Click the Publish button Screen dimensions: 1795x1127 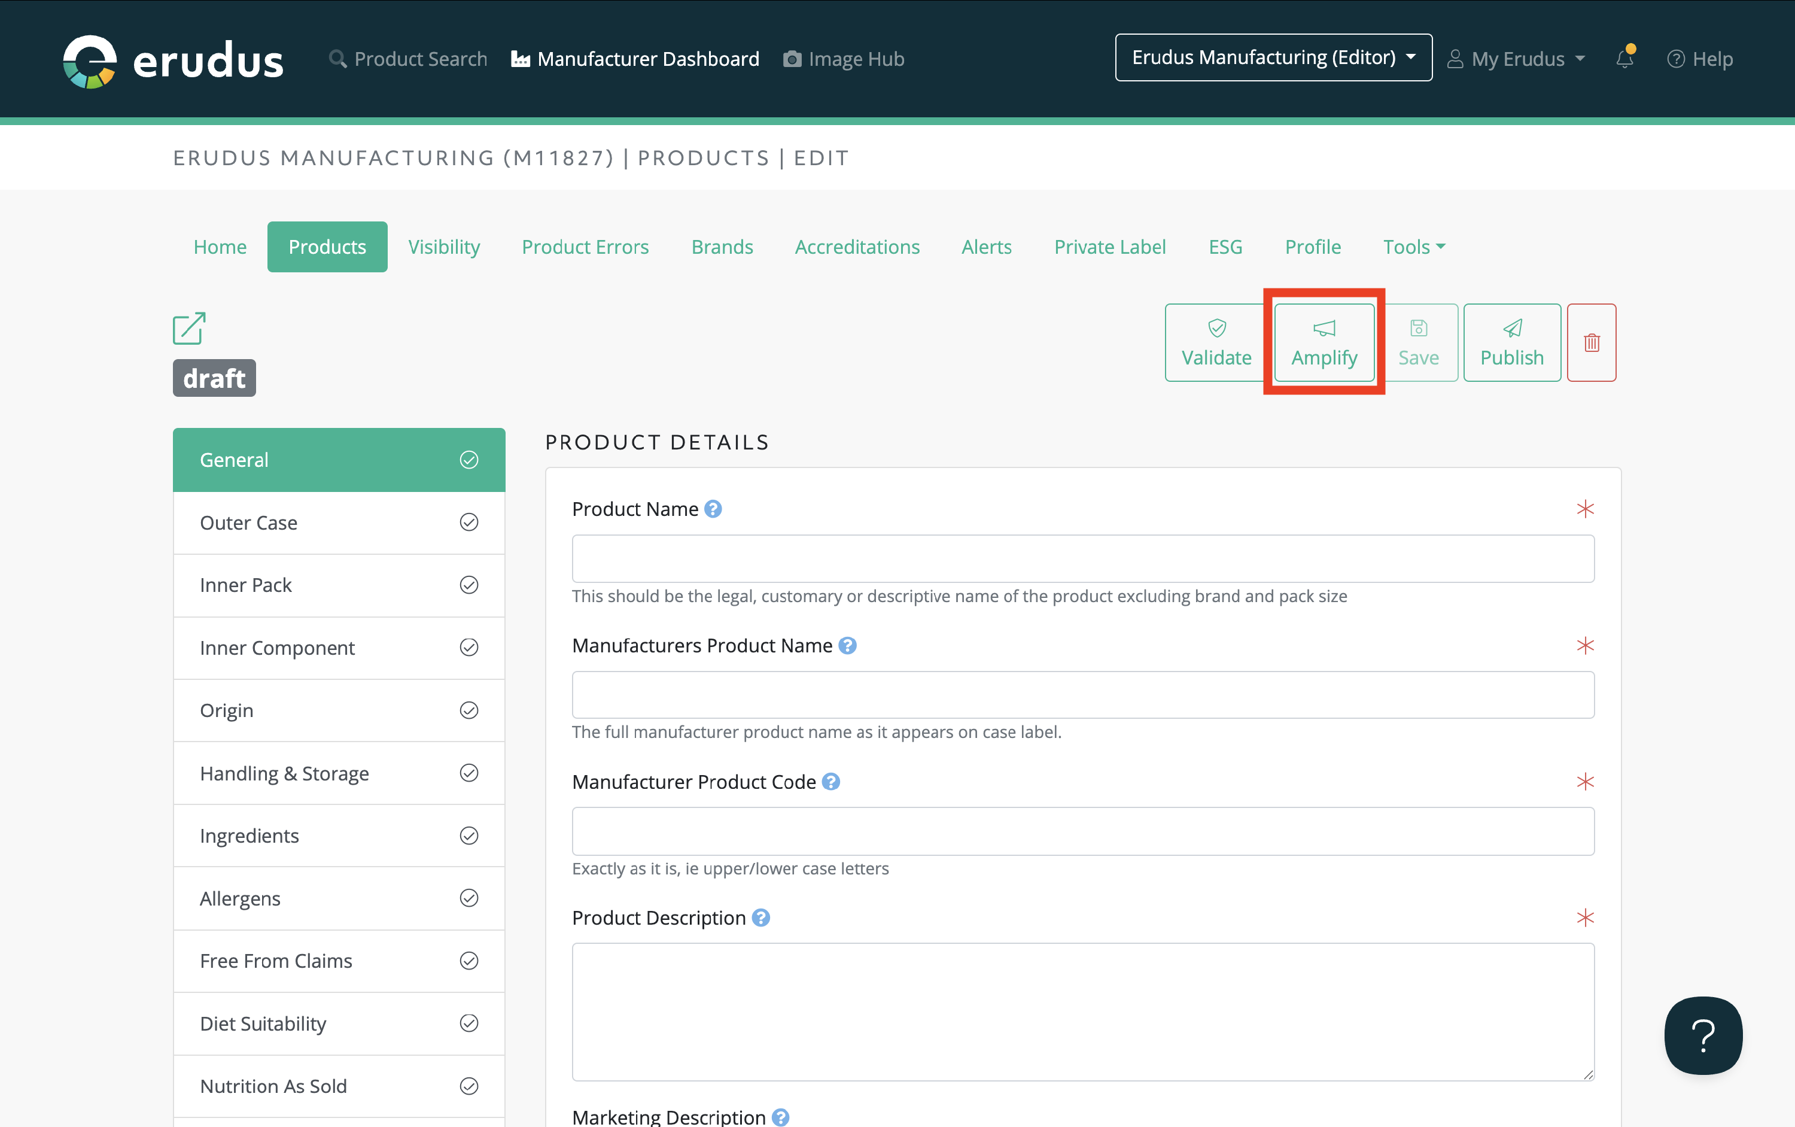pyautogui.click(x=1511, y=343)
